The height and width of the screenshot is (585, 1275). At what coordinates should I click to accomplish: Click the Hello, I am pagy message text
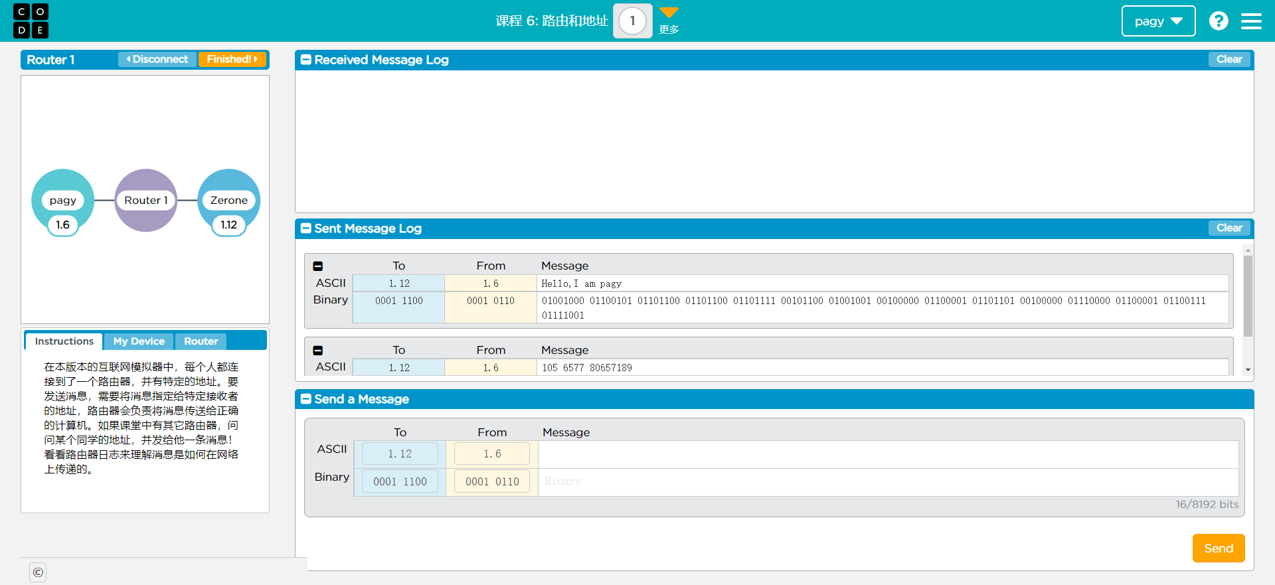coord(582,284)
